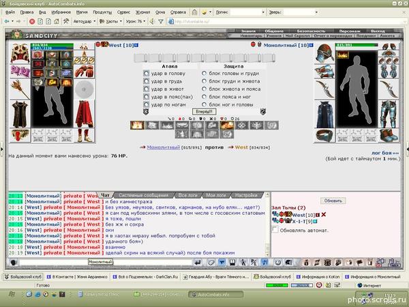Select defense 'блок головы и груди'

[204, 74]
